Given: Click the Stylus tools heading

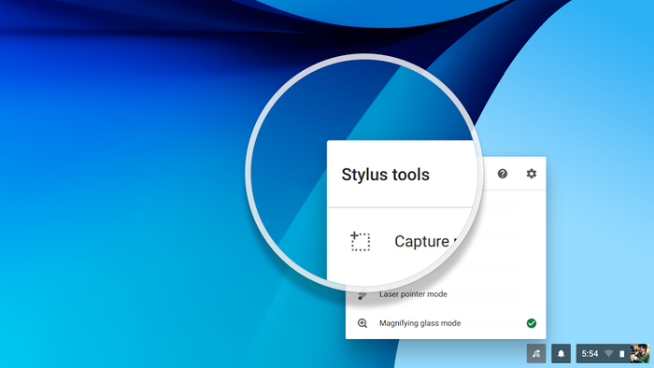Looking at the screenshot, I should [x=385, y=175].
